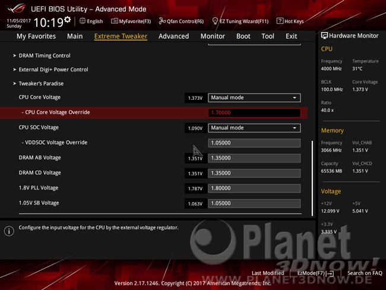This screenshot has width=386, height=290.
Task: Click the vertical scrollbar of settings list
Action: click(312, 178)
